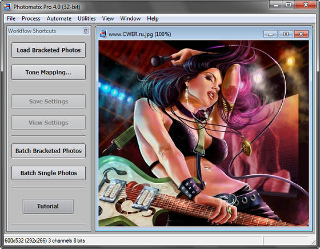
Task: Open the View menu
Action: 108,18
